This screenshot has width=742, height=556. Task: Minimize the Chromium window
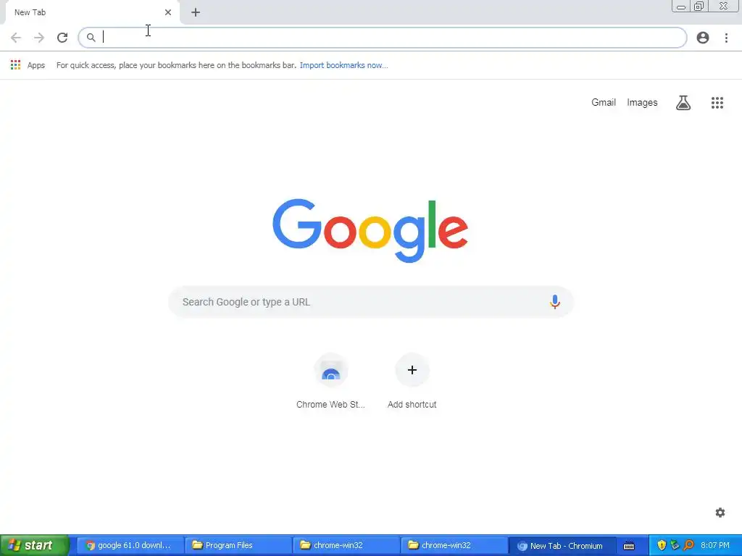coord(681,7)
